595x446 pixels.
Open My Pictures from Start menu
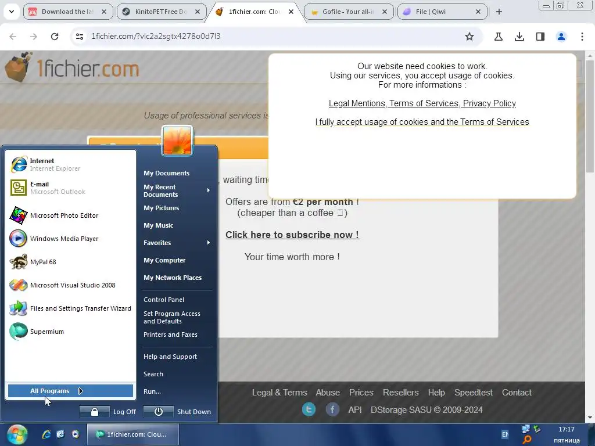point(162,208)
